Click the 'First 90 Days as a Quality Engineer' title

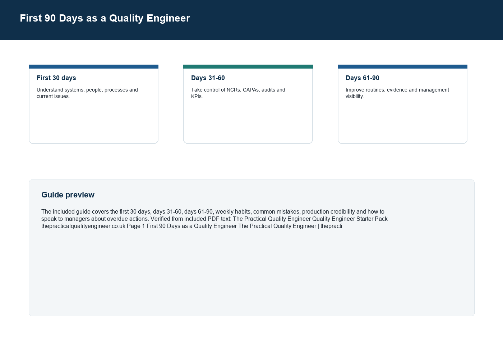105,18
